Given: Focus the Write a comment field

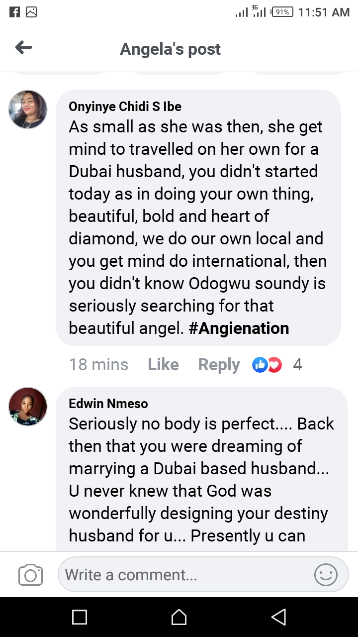Looking at the screenshot, I should (x=184, y=575).
